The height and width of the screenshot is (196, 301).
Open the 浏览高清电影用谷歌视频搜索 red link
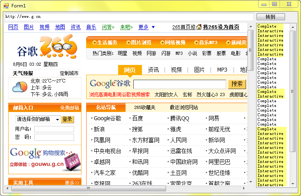(x=119, y=94)
